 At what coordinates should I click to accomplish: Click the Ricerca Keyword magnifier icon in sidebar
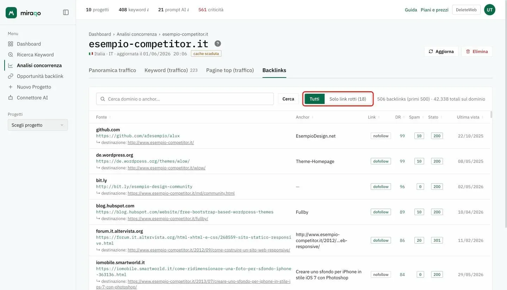[11, 55]
